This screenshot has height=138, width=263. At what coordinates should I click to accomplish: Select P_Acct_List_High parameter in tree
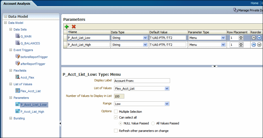click(32, 112)
